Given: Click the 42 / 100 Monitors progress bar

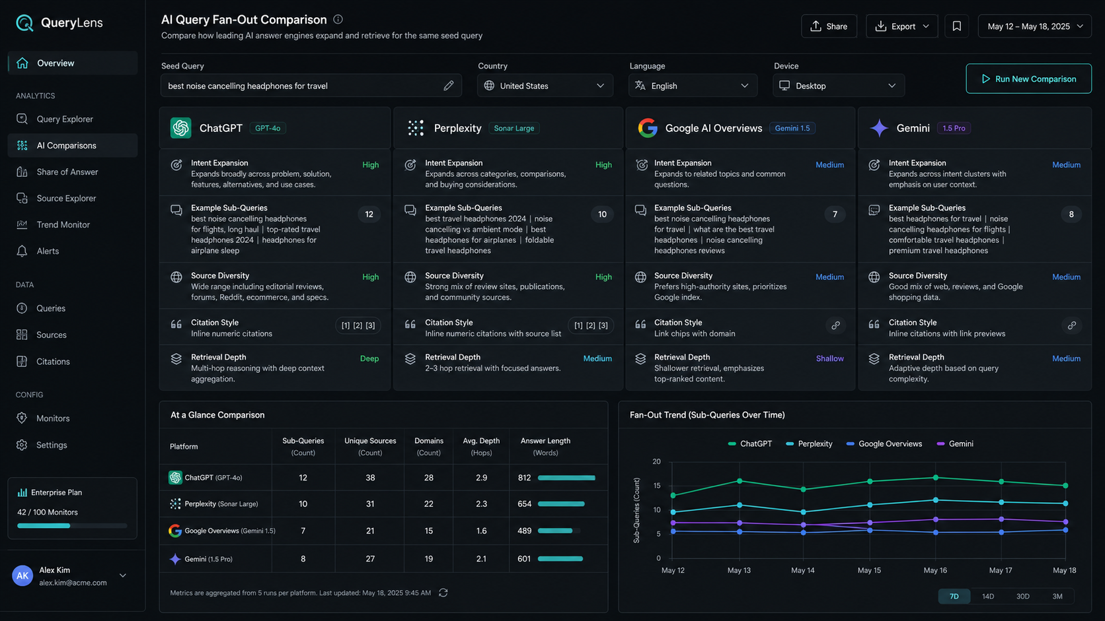Looking at the screenshot, I should pos(72,526).
